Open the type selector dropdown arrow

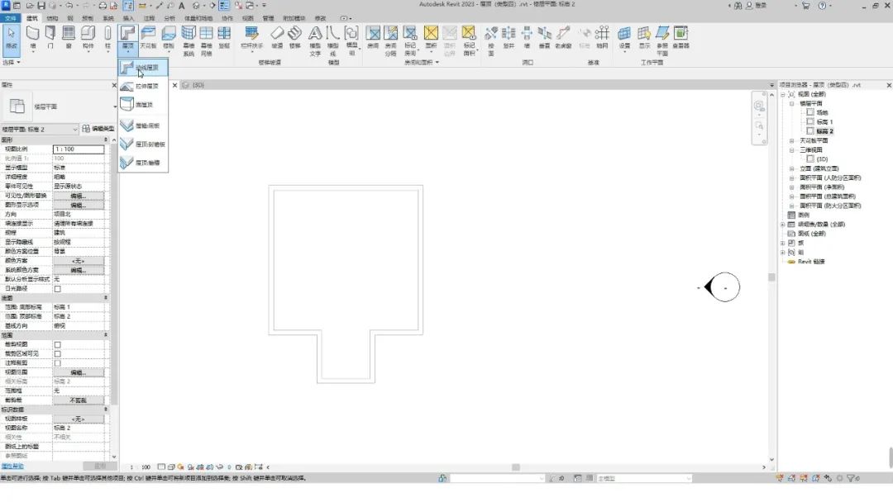pos(114,107)
